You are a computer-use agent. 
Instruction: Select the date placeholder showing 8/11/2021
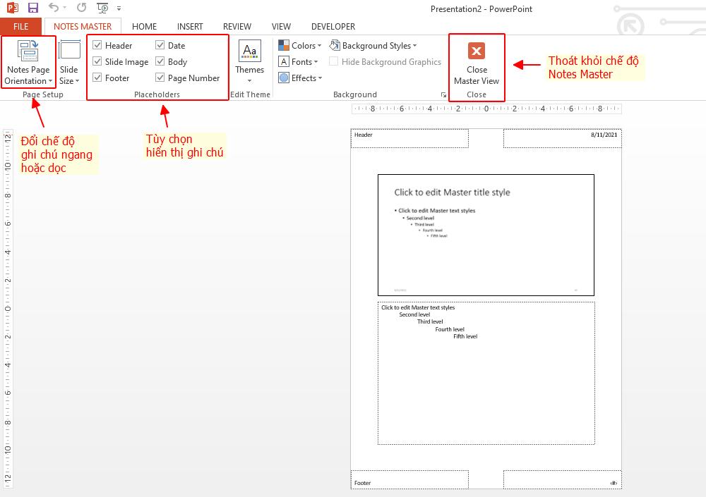[563, 139]
